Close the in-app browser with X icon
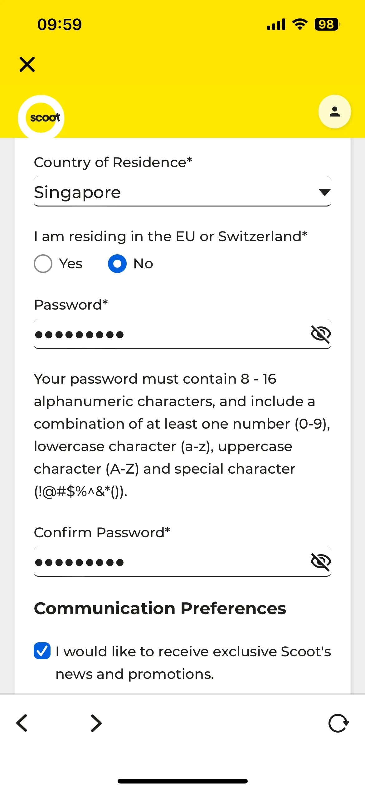 pyautogui.click(x=27, y=64)
